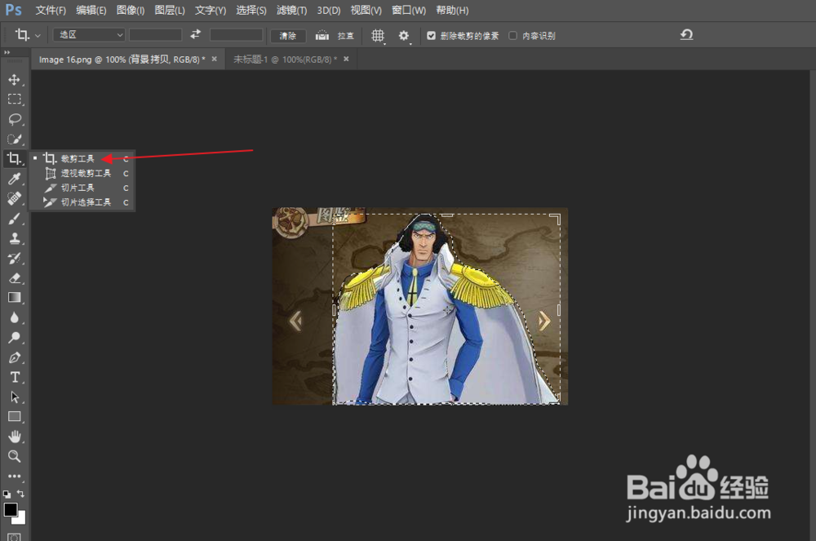Open the 图层(L) menu
This screenshot has height=541, width=816.
pos(170,11)
